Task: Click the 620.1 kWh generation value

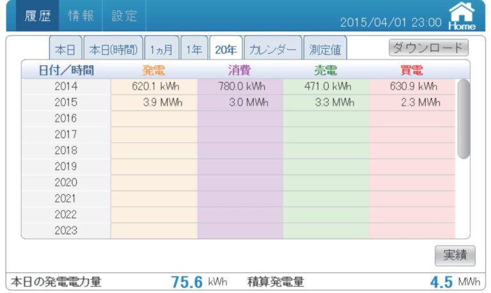Action: click(155, 86)
